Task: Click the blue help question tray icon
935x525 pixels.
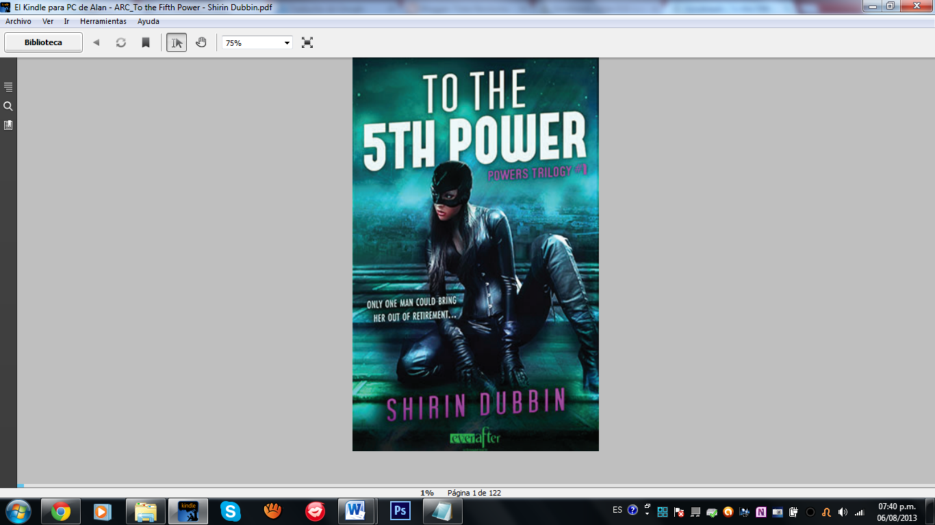Action: tap(632, 511)
